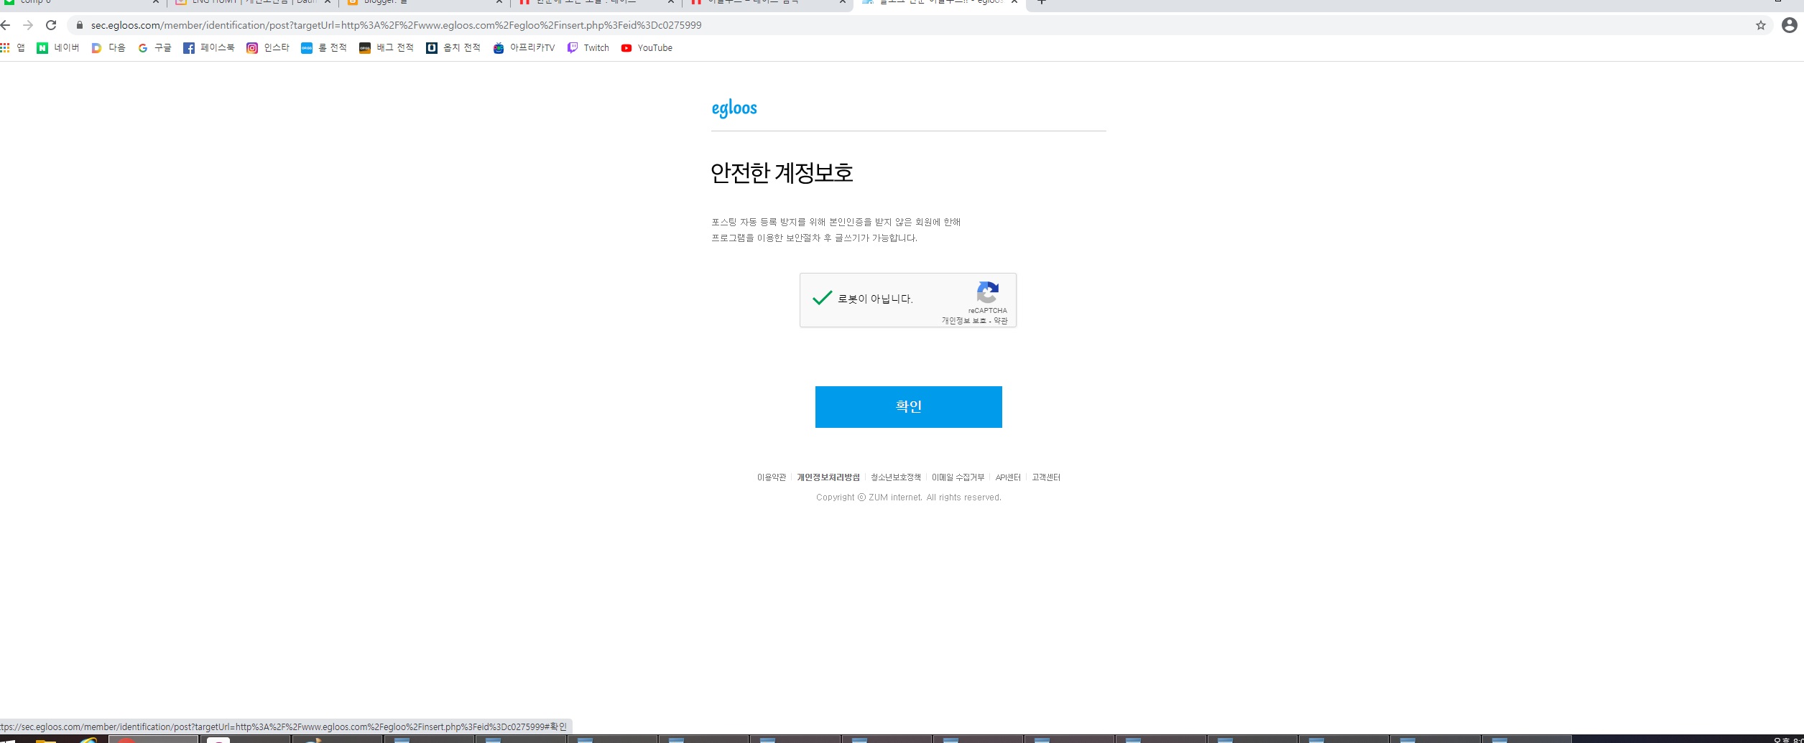Open the 다음 bookmark
Image resolution: width=1804 pixels, height=743 pixels.
pos(108,48)
